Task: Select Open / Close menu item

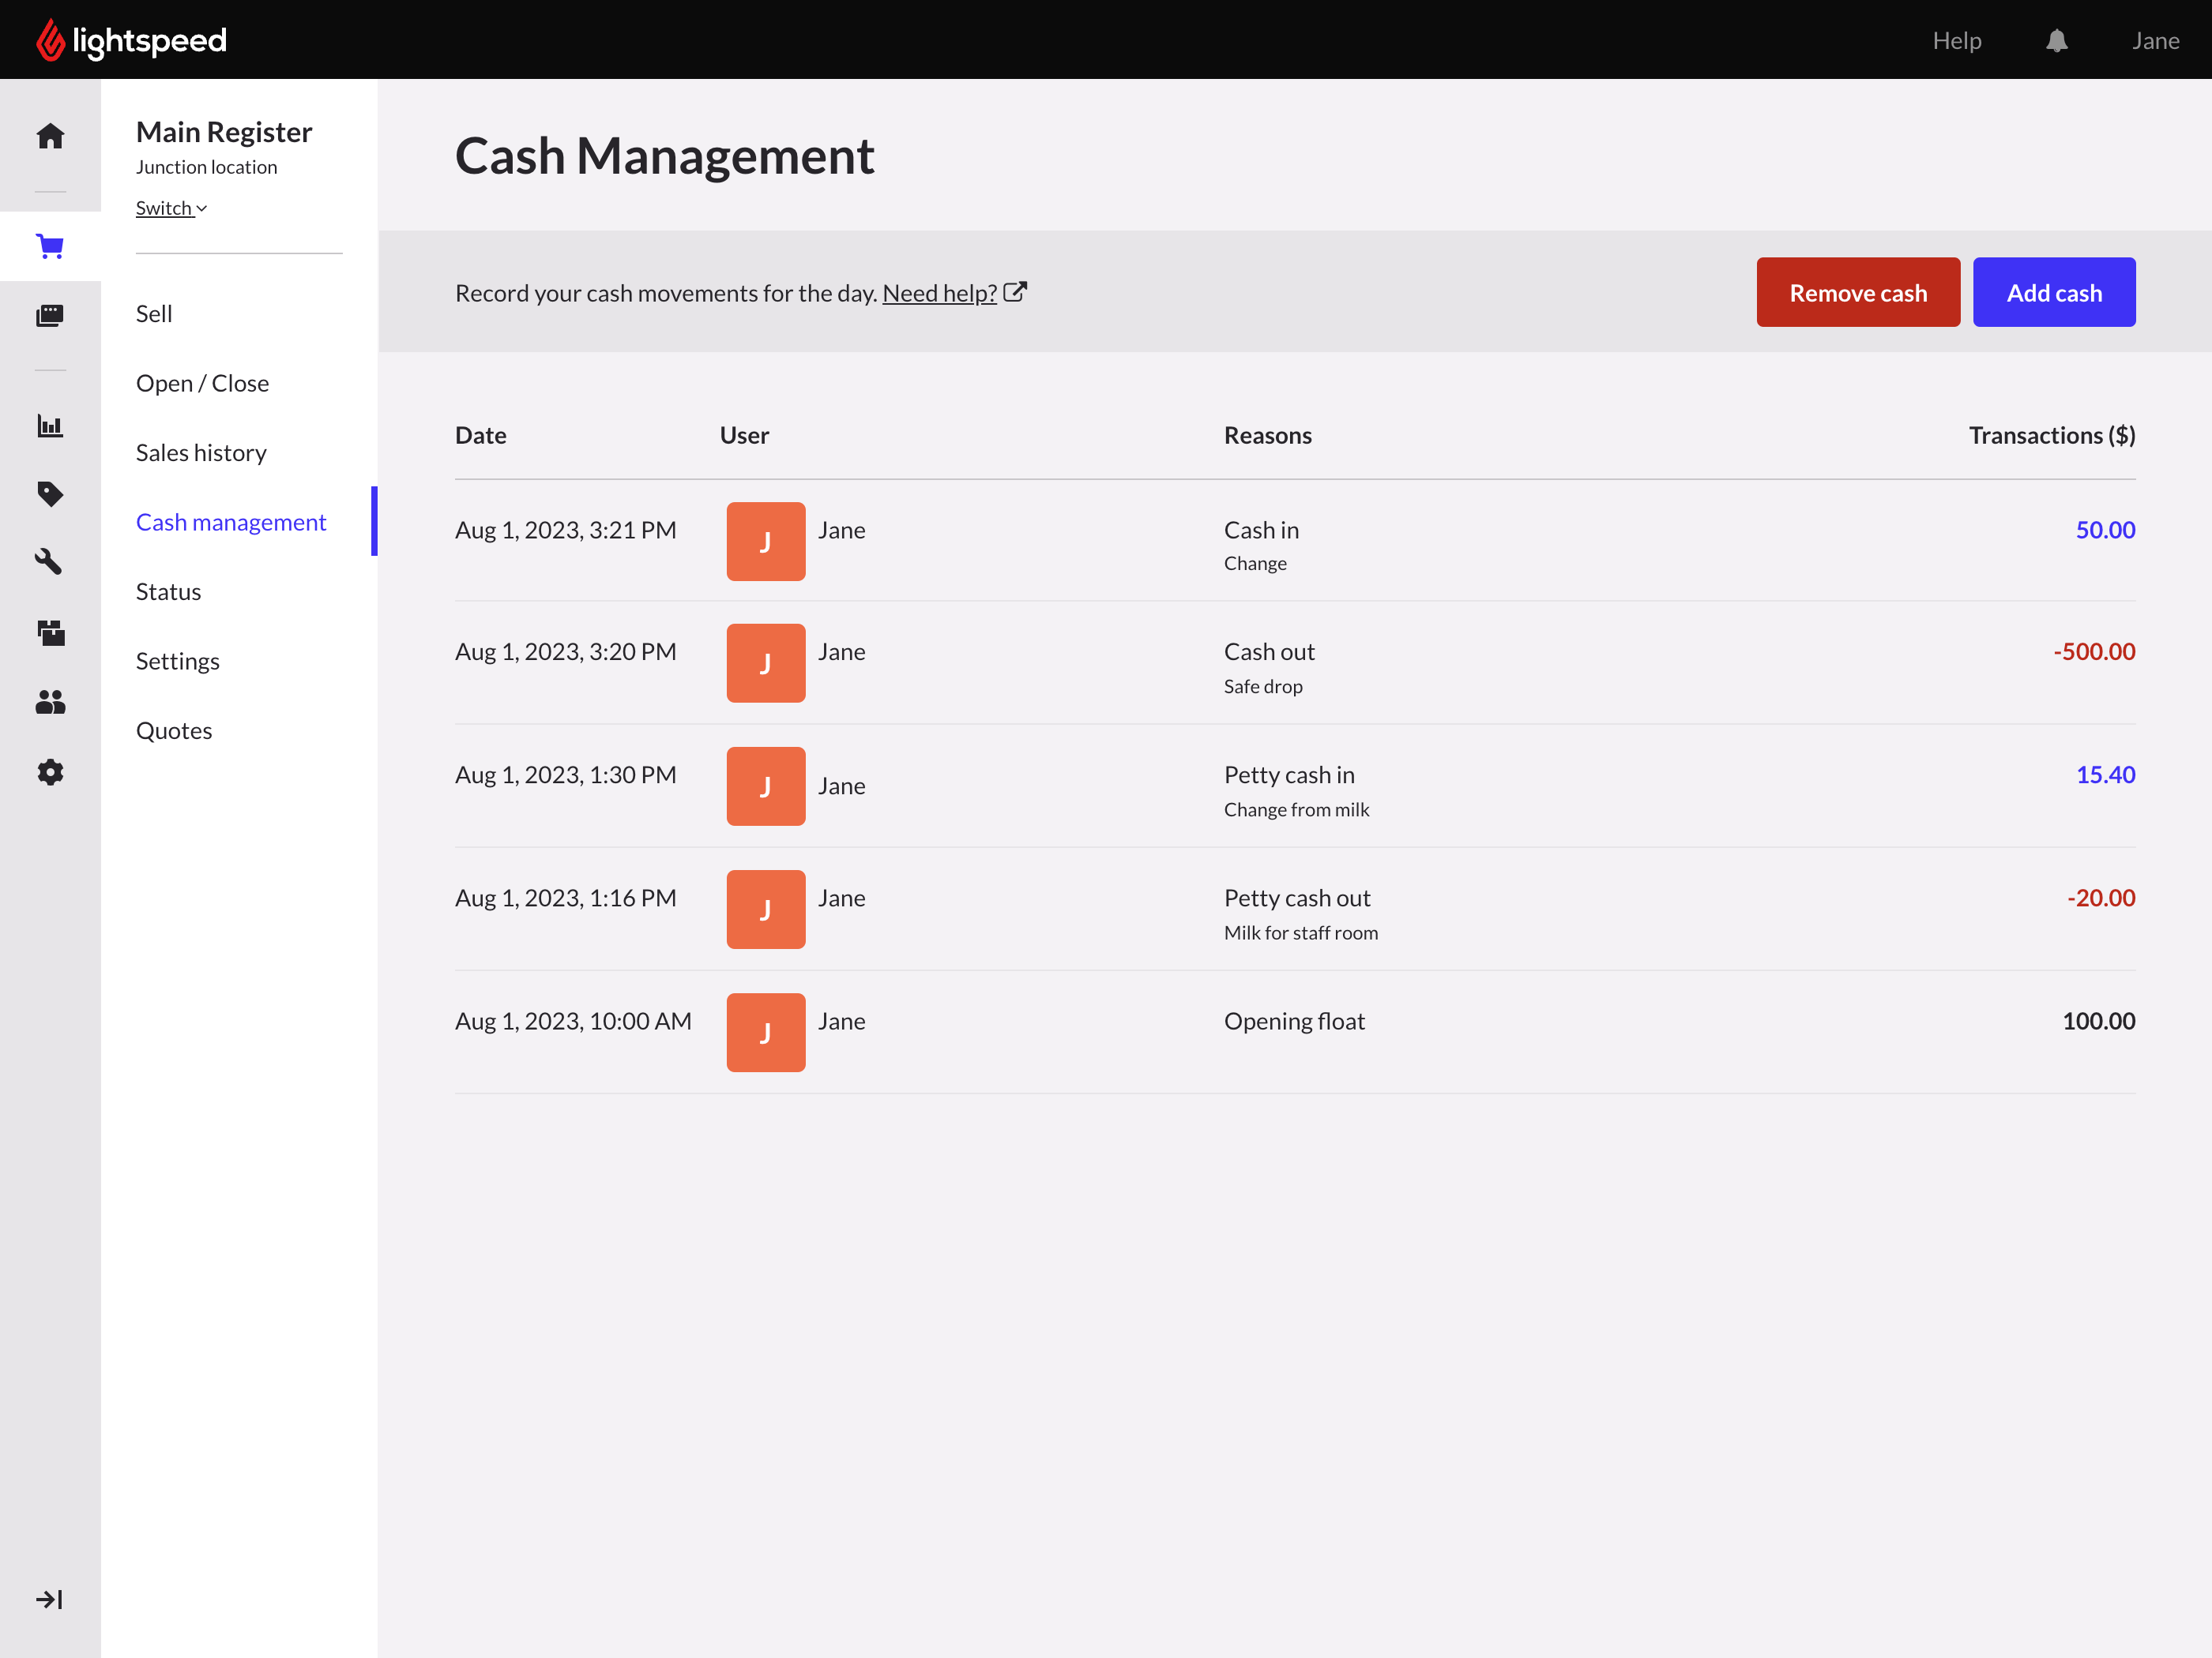Action: coord(202,384)
